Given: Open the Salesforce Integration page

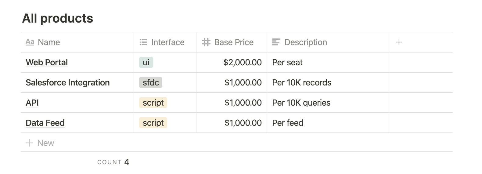Looking at the screenshot, I should [x=68, y=82].
